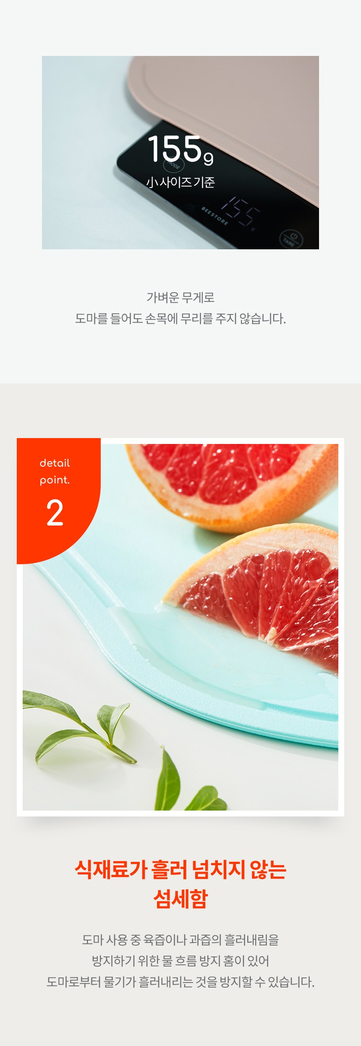Screen dimensions: 361x1046
Task: Click the 도마로부터 물기가 흘러내리는 sentence
Action: [x=180, y=982]
